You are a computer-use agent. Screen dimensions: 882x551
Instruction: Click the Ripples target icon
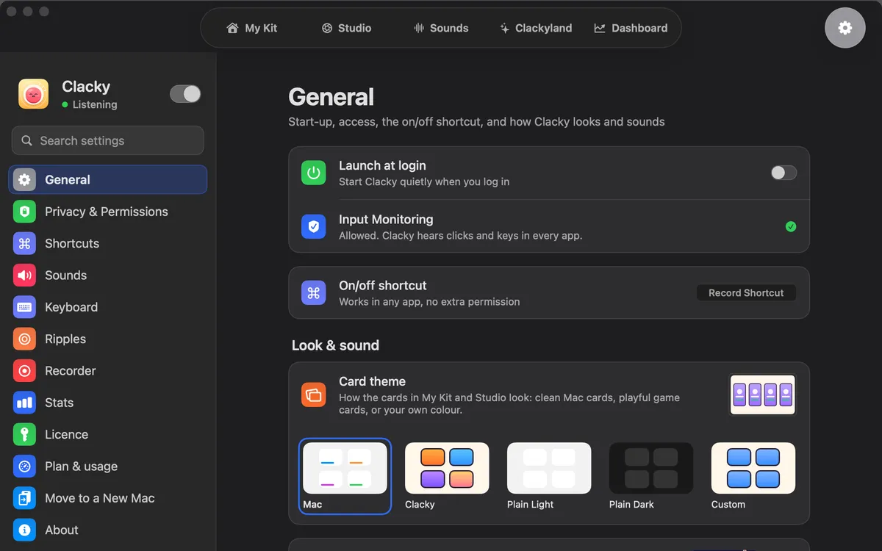(x=24, y=339)
